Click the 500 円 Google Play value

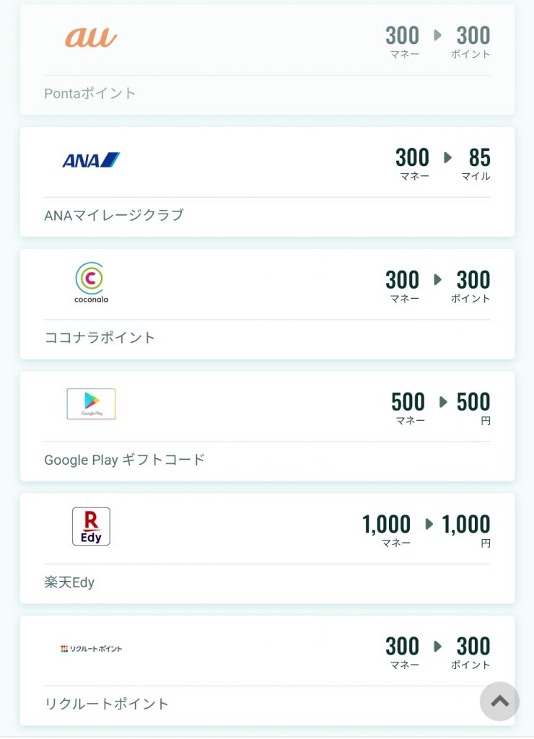[473, 408]
